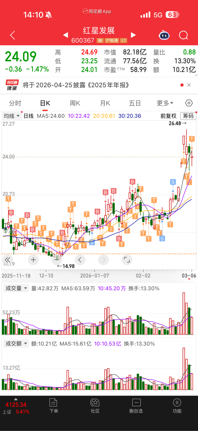Image resolution: width=198 pixels, height=431 pixels.
Task: Tap price change -0.36 -1.47%
Action: click(x=27, y=69)
